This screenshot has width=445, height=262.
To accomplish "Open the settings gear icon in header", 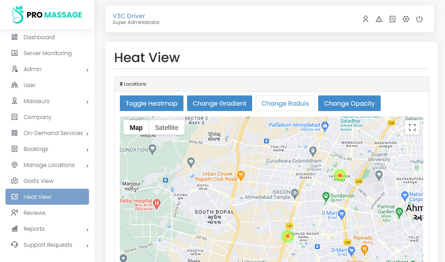I will pos(406,19).
